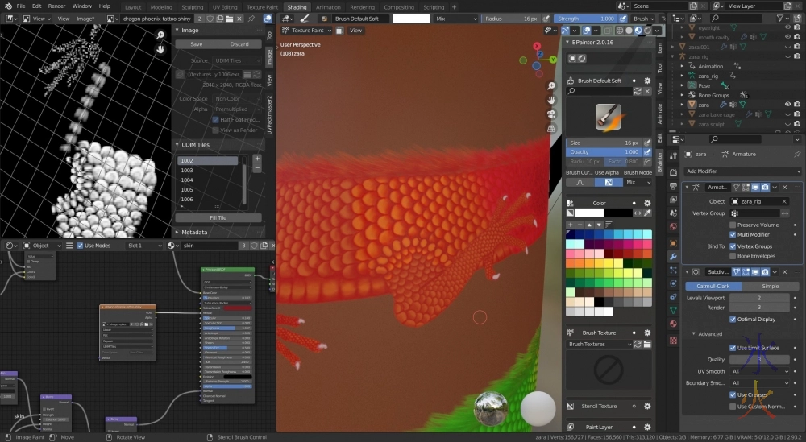Click the Discard button in Image panel
Screen dimensions: 806x442
[x=239, y=44]
